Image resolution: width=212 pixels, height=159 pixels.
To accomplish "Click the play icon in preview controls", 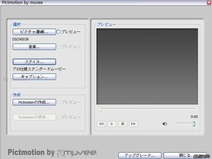I will coord(112,124).
